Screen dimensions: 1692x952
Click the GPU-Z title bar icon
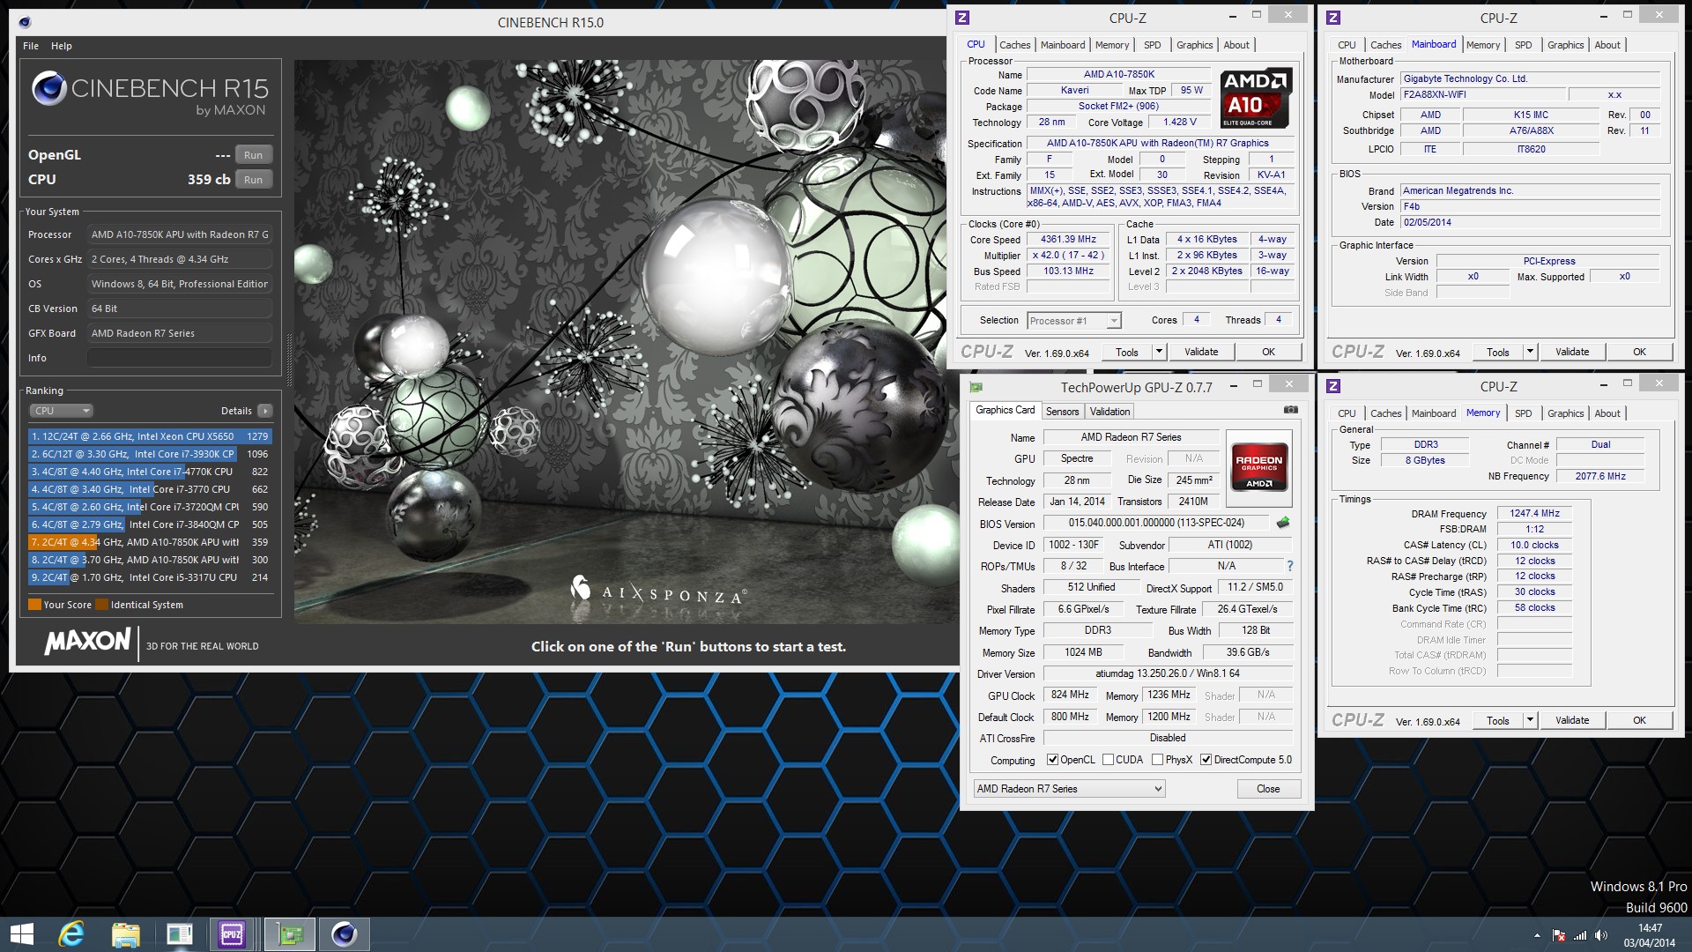(976, 387)
